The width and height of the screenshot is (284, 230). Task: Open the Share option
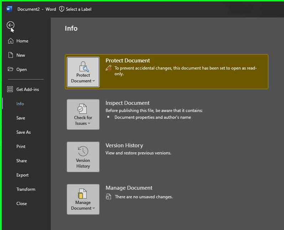(x=21, y=161)
